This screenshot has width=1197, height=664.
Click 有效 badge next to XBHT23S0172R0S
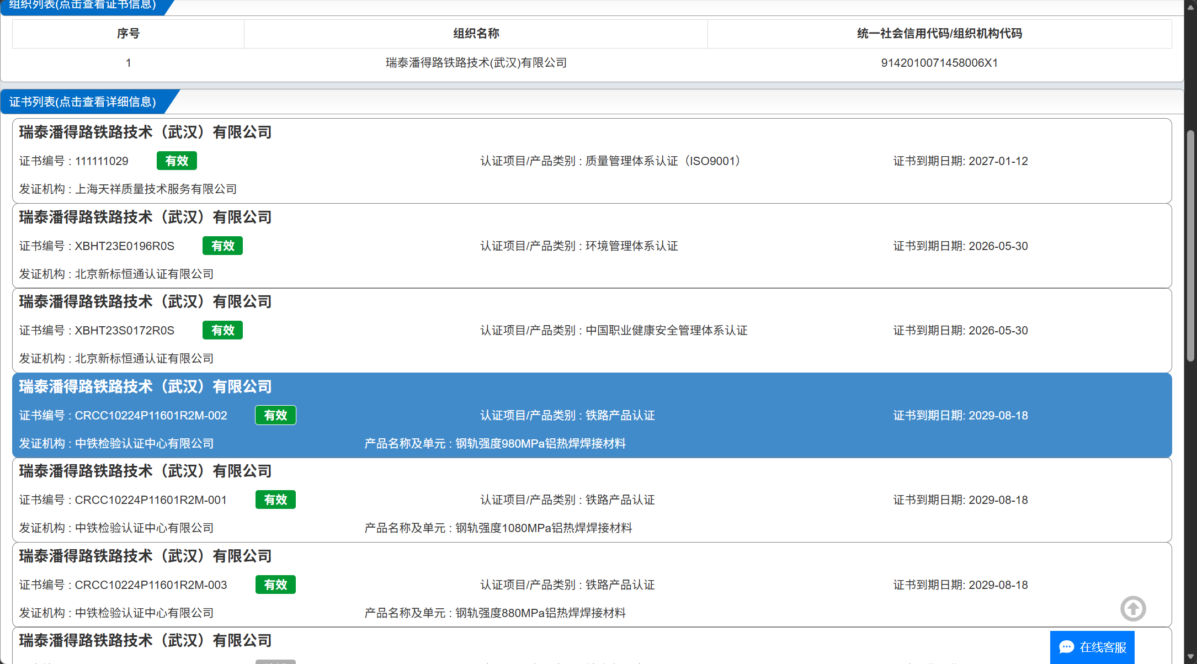click(x=222, y=330)
